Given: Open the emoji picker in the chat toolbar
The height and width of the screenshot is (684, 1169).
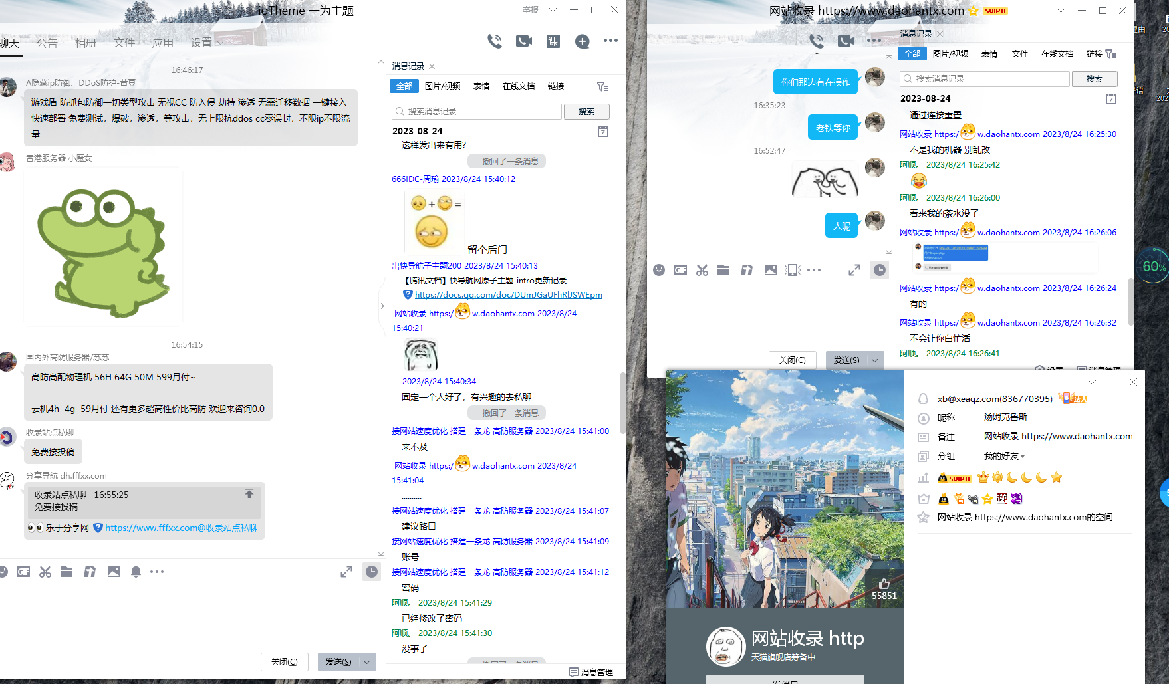Looking at the screenshot, I should (3, 571).
